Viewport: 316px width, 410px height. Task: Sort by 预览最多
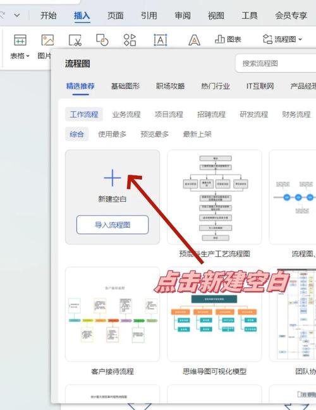pos(155,134)
